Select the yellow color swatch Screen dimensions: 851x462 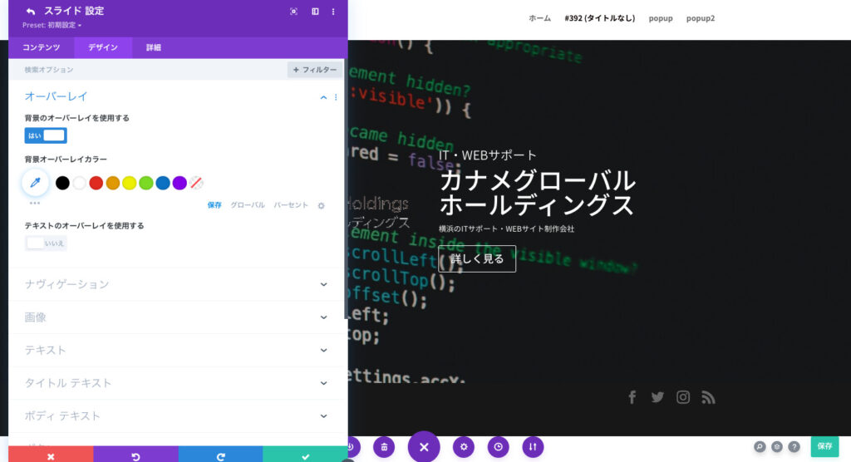point(129,183)
